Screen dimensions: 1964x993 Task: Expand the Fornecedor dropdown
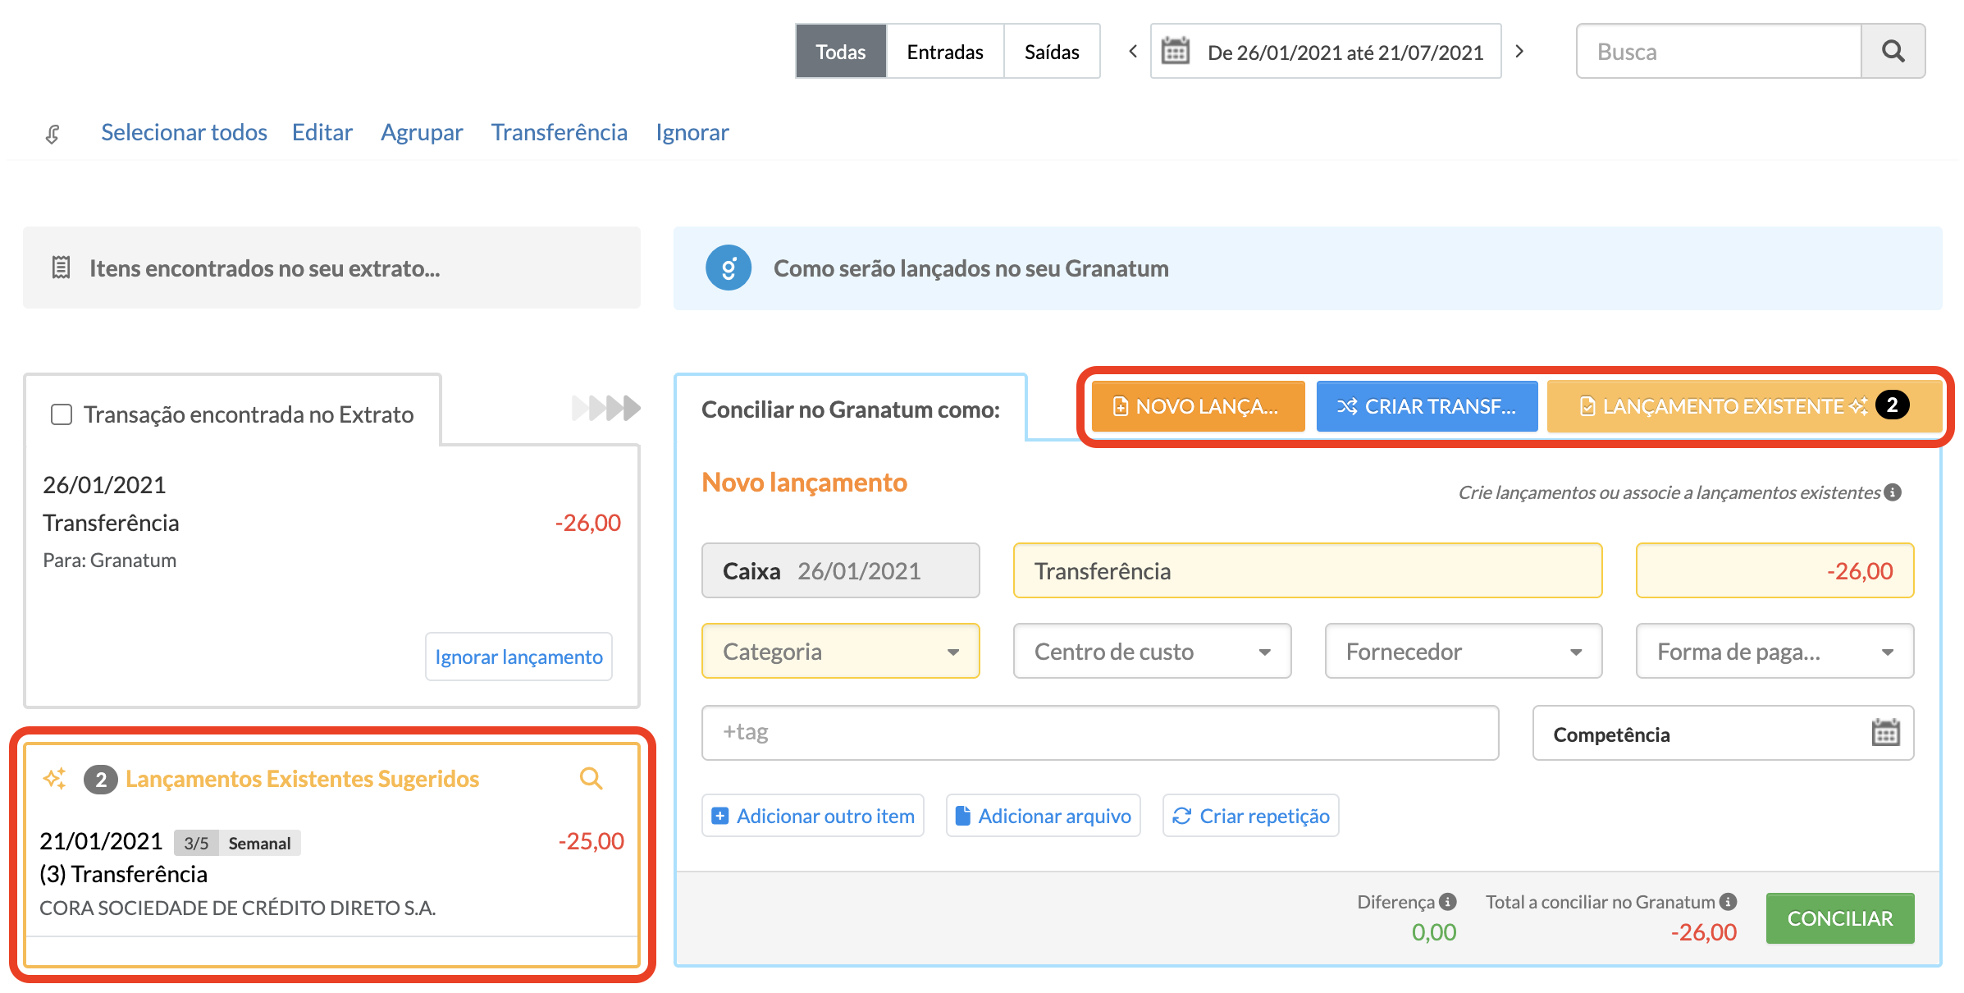click(x=1464, y=652)
